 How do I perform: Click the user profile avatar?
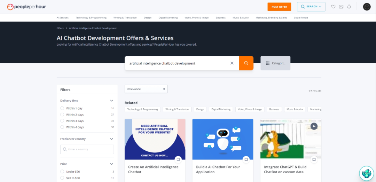click(367, 7)
